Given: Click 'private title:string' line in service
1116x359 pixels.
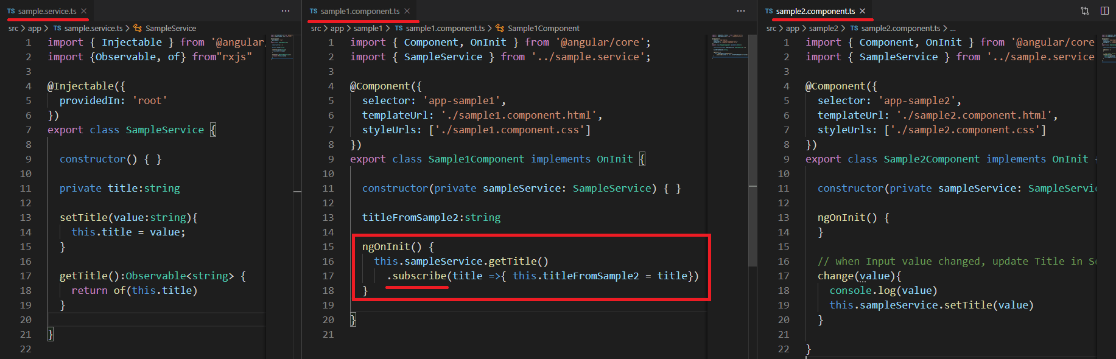Looking at the screenshot, I should pos(119,188).
